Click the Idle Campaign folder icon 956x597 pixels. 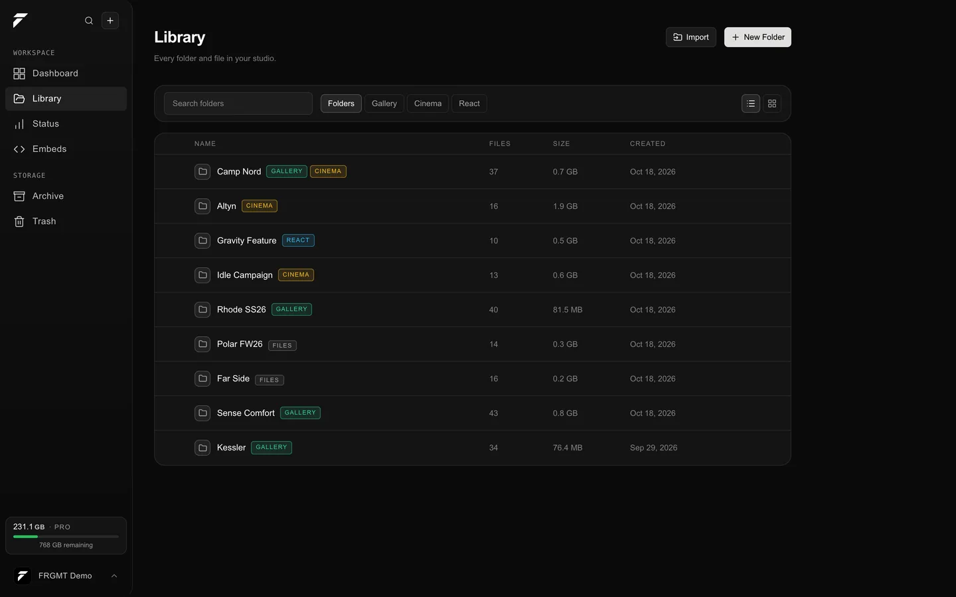point(202,275)
